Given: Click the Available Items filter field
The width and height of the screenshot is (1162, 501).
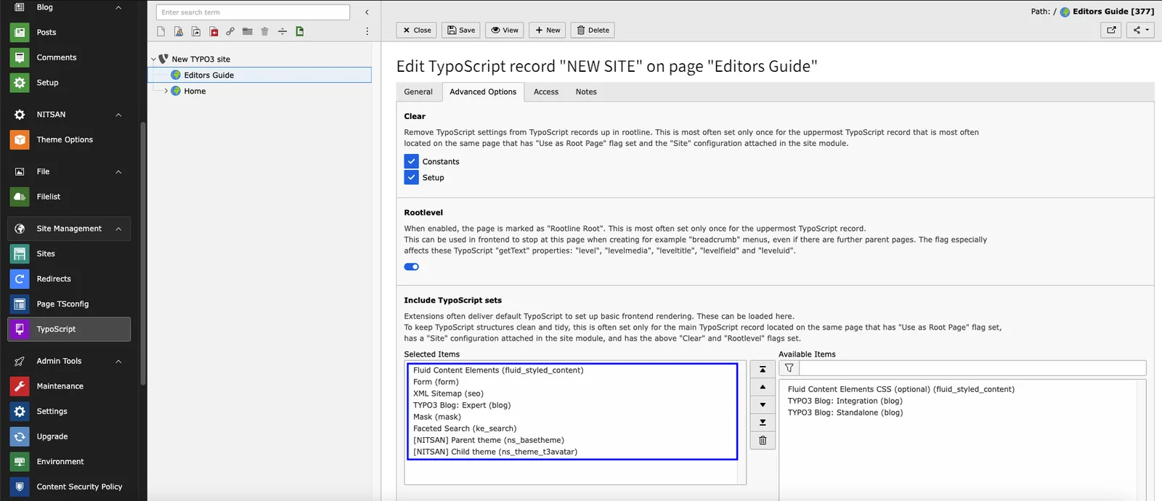Looking at the screenshot, I should coord(972,368).
